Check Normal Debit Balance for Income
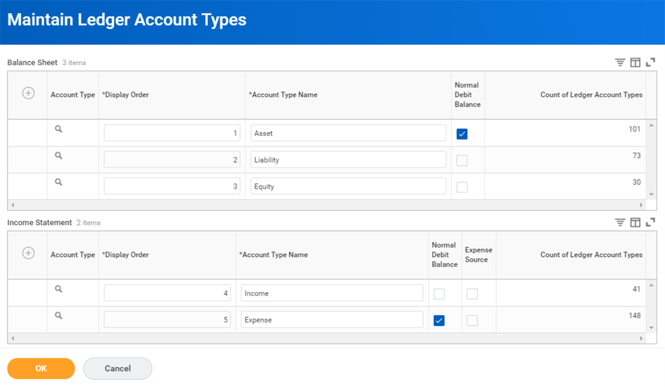The height and width of the screenshot is (387, 665). pyautogui.click(x=439, y=294)
